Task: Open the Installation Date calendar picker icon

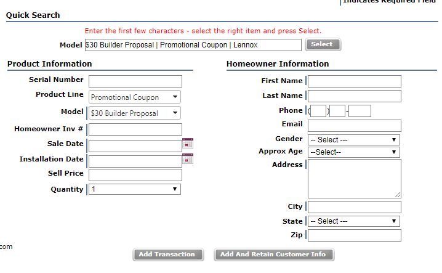Action: [x=188, y=158]
